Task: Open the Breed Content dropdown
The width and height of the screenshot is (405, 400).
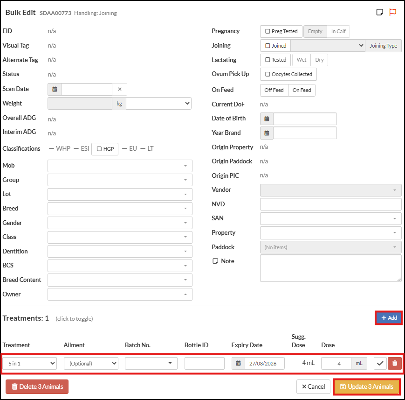Action: click(120, 280)
